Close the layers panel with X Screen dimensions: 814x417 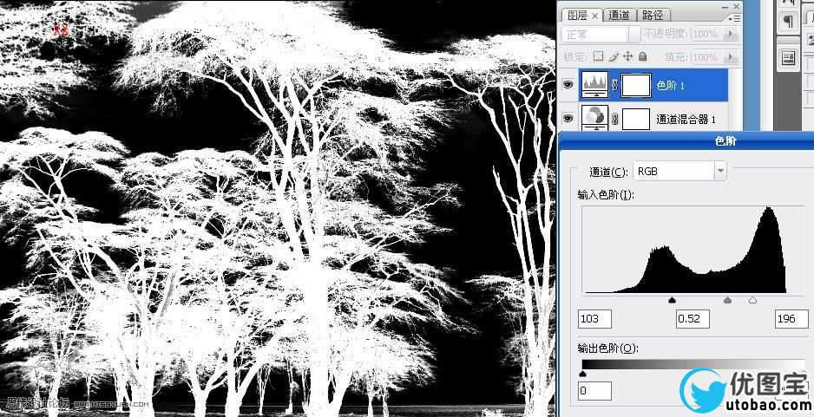tap(737, 6)
